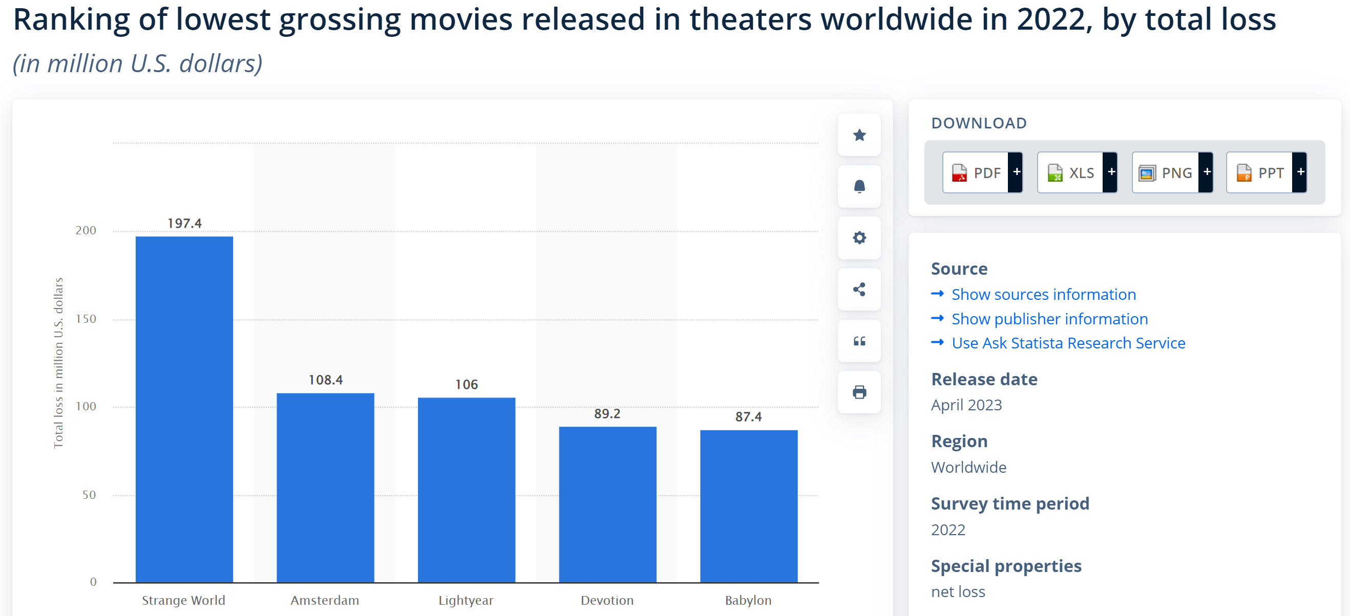Viewport: 1350px width, 616px height.
Task: Download data as XLS
Action: tap(1071, 172)
